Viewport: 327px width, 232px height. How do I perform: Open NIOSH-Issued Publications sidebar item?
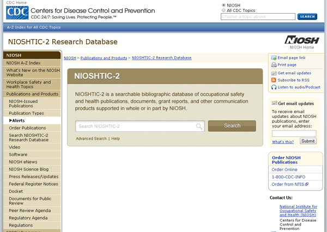coord(32,104)
